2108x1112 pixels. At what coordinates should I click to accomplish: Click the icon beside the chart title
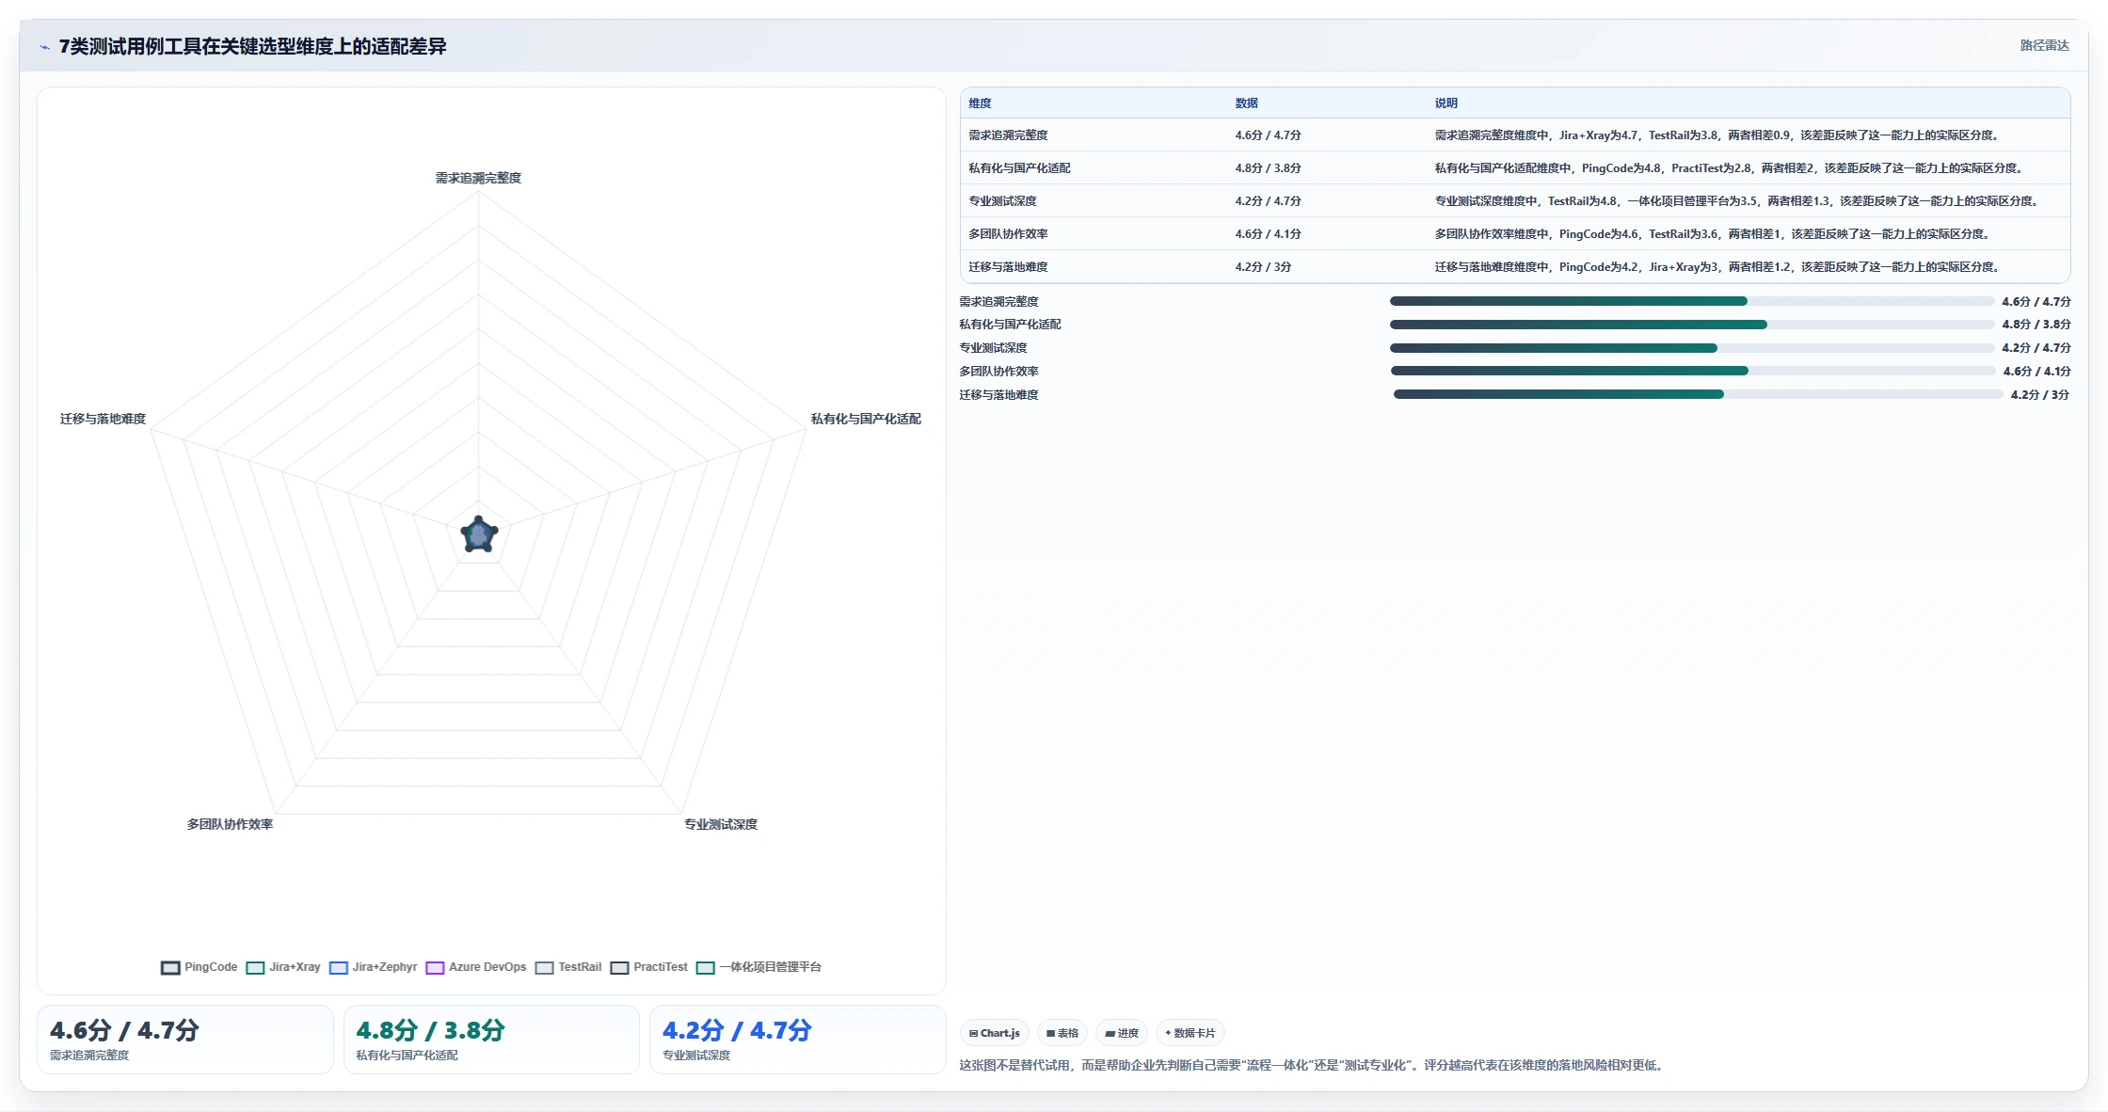pyautogui.click(x=45, y=47)
